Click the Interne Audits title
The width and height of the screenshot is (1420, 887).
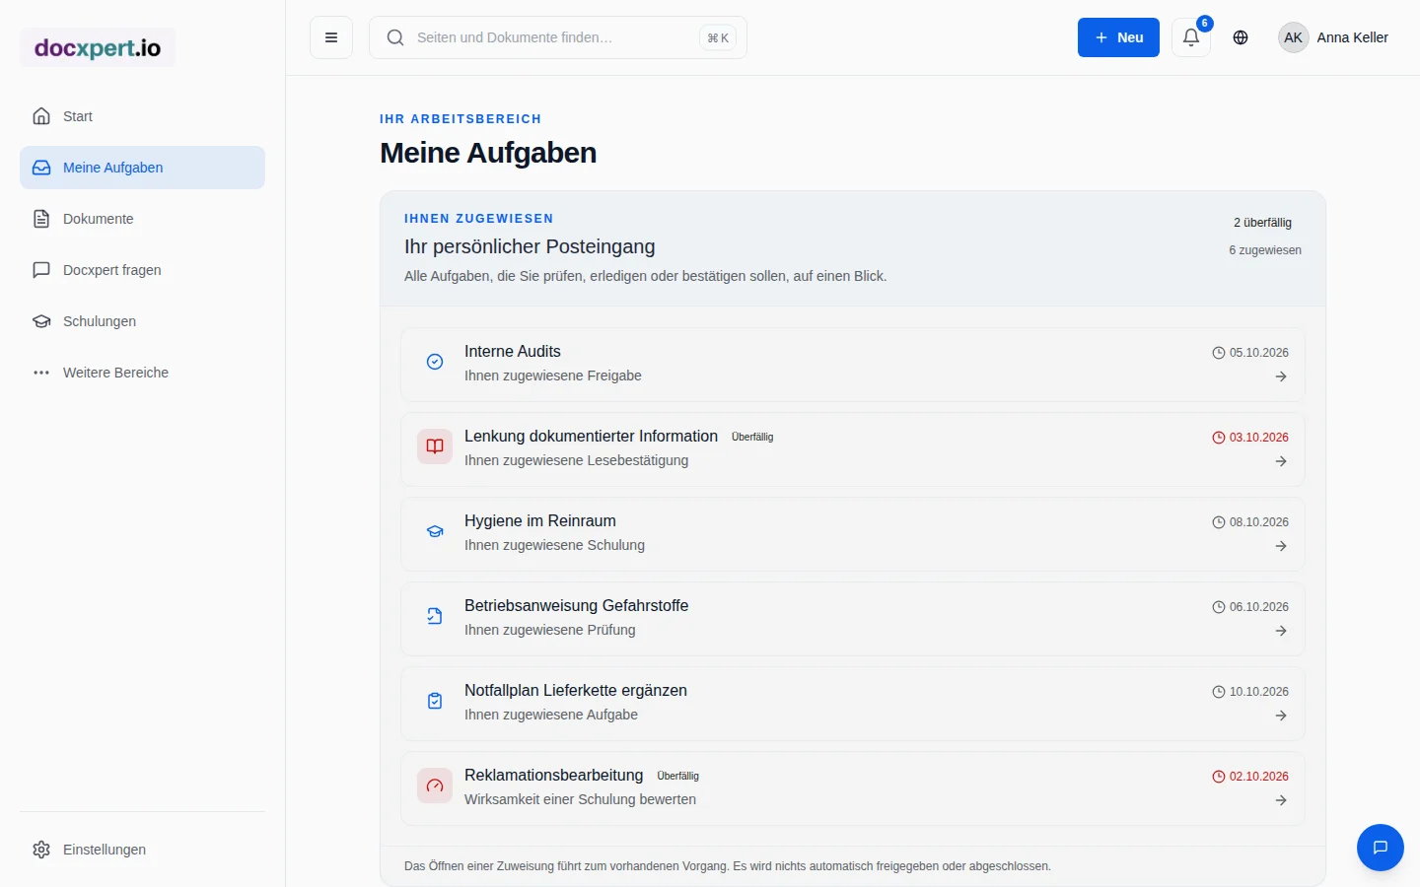[x=513, y=352]
